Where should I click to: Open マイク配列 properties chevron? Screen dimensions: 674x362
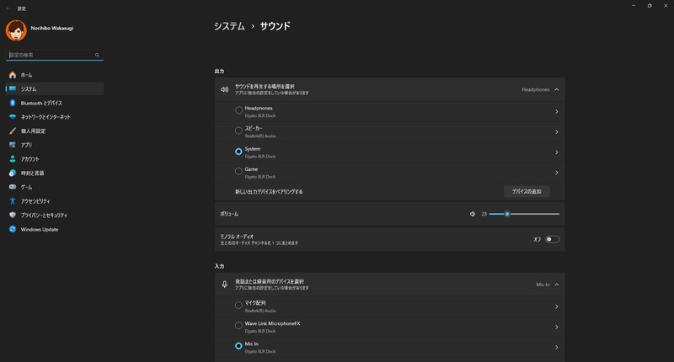(x=557, y=306)
